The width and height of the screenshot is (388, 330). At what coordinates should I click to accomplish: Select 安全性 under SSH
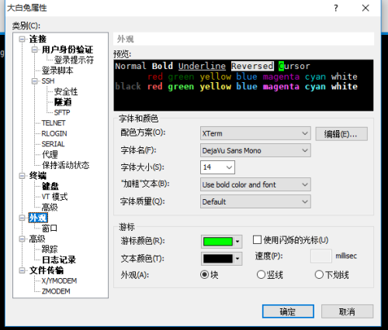point(66,91)
